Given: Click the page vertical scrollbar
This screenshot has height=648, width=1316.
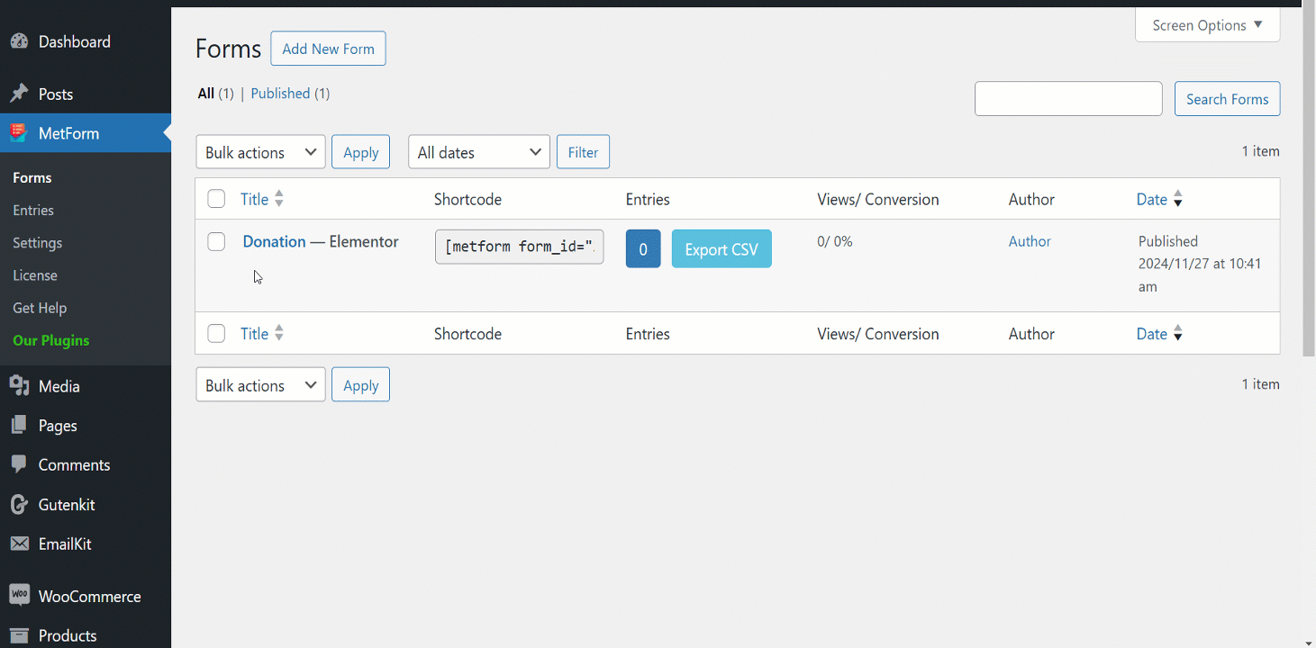Looking at the screenshot, I should [x=1309, y=180].
